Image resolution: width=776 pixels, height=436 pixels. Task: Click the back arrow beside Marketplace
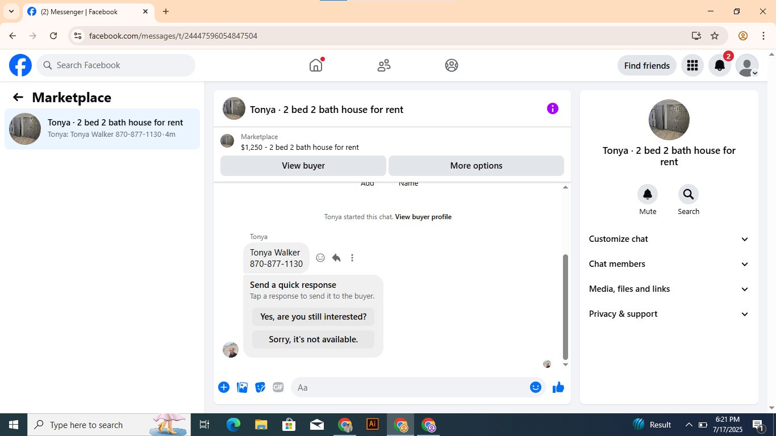click(x=18, y=97)
